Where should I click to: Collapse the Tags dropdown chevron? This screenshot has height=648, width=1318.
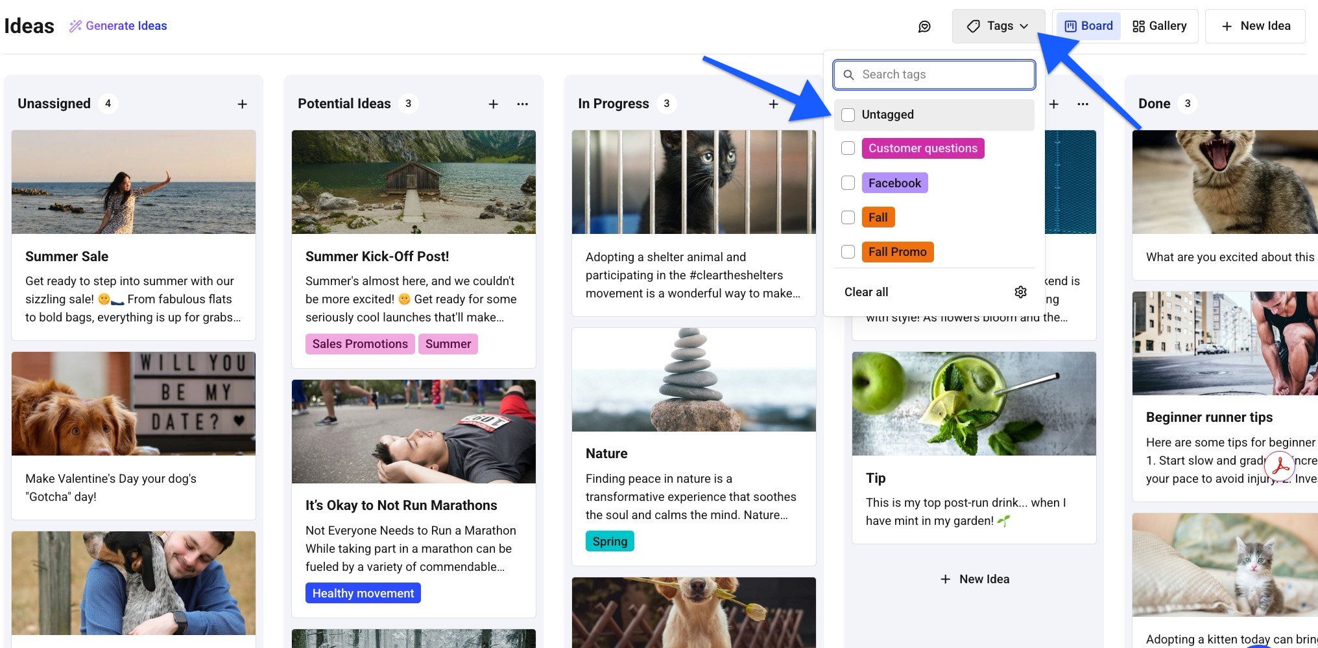pyautogui.click(x=1024, y=27)
